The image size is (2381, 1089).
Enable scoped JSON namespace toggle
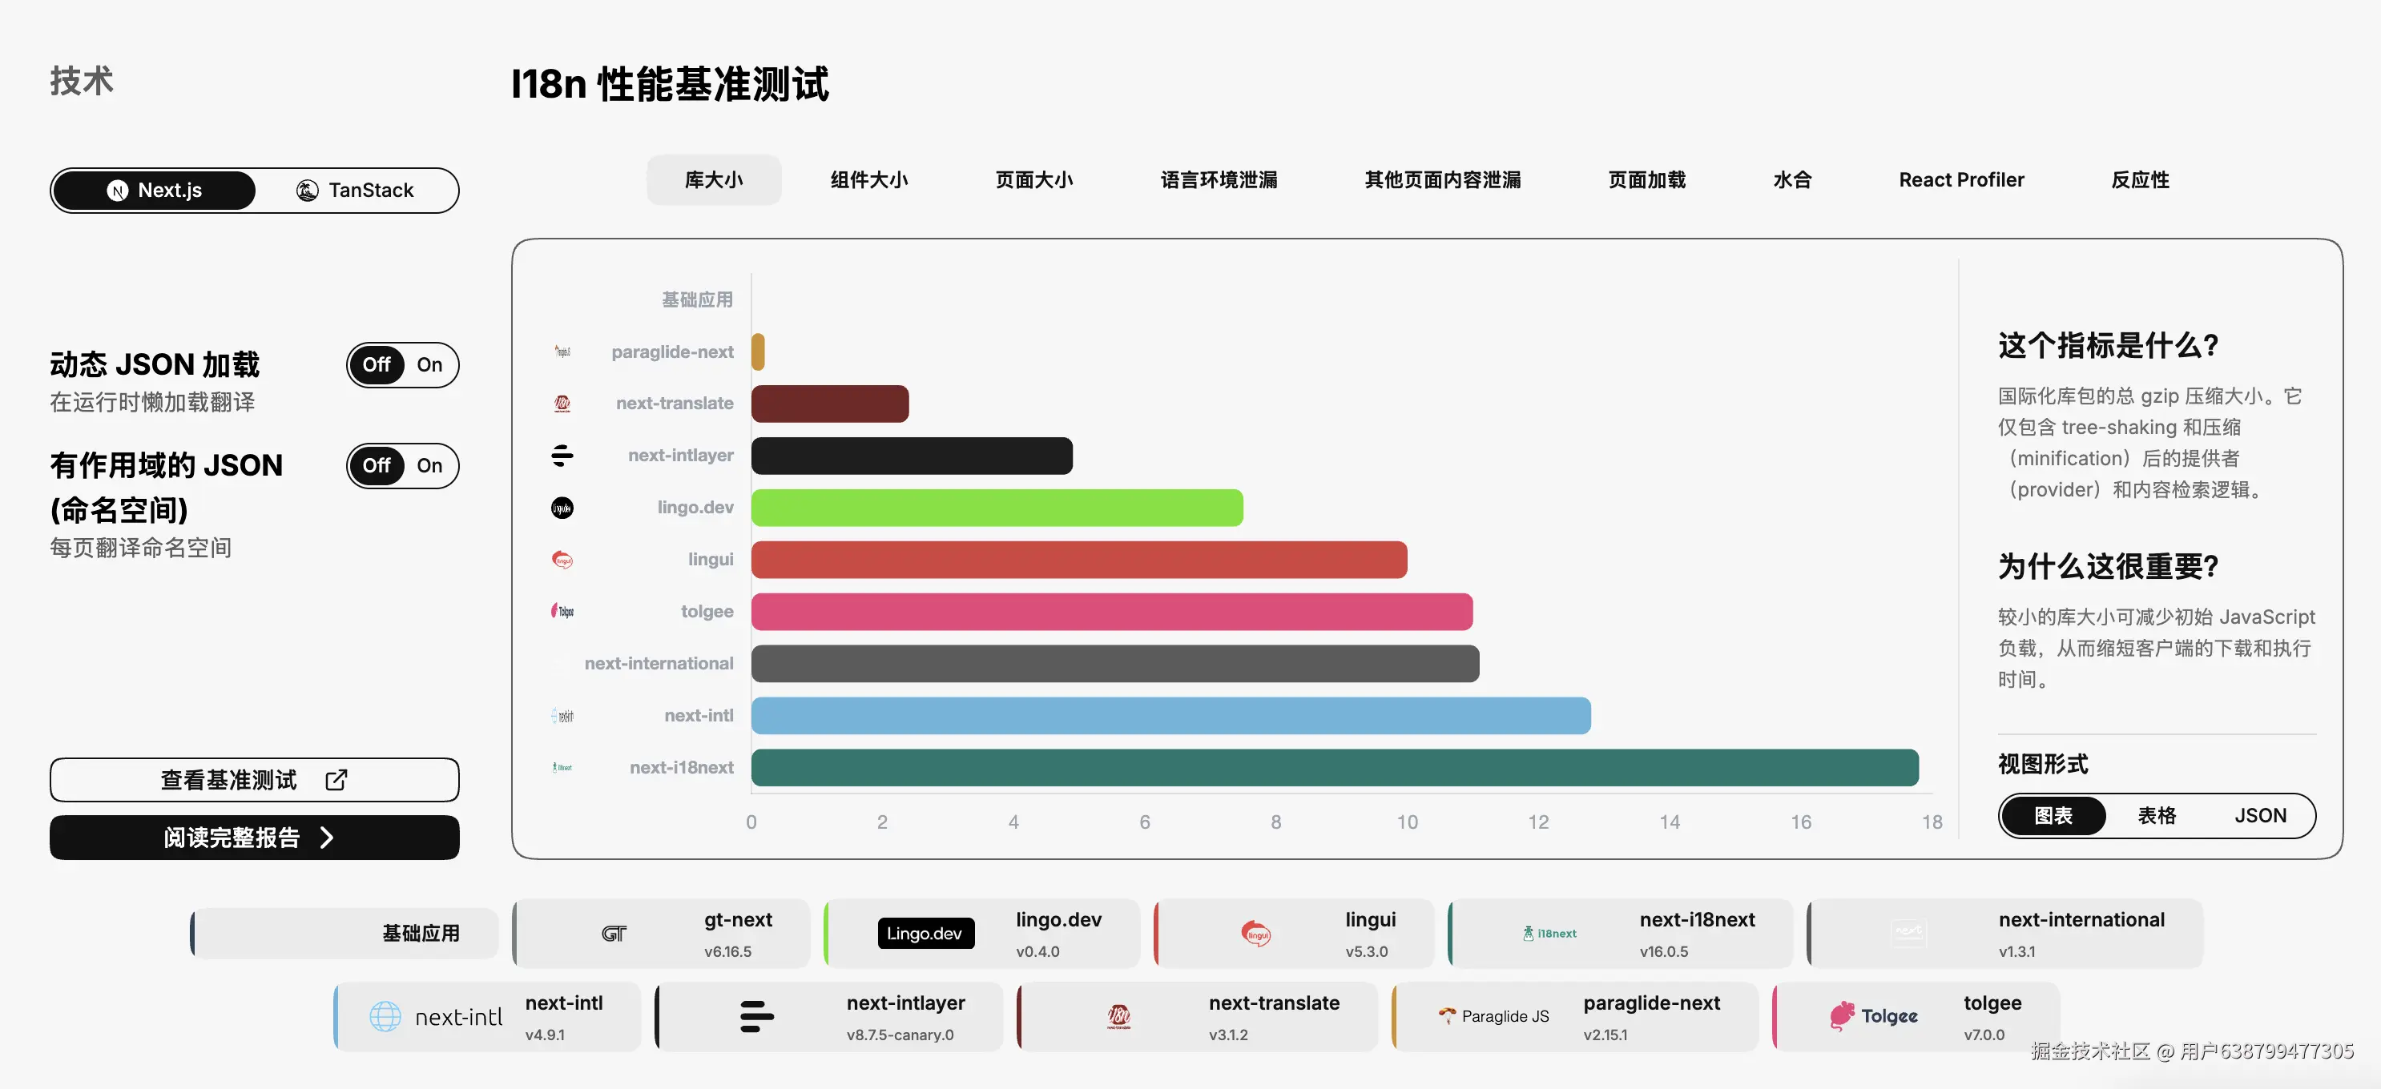coord(429,465)
